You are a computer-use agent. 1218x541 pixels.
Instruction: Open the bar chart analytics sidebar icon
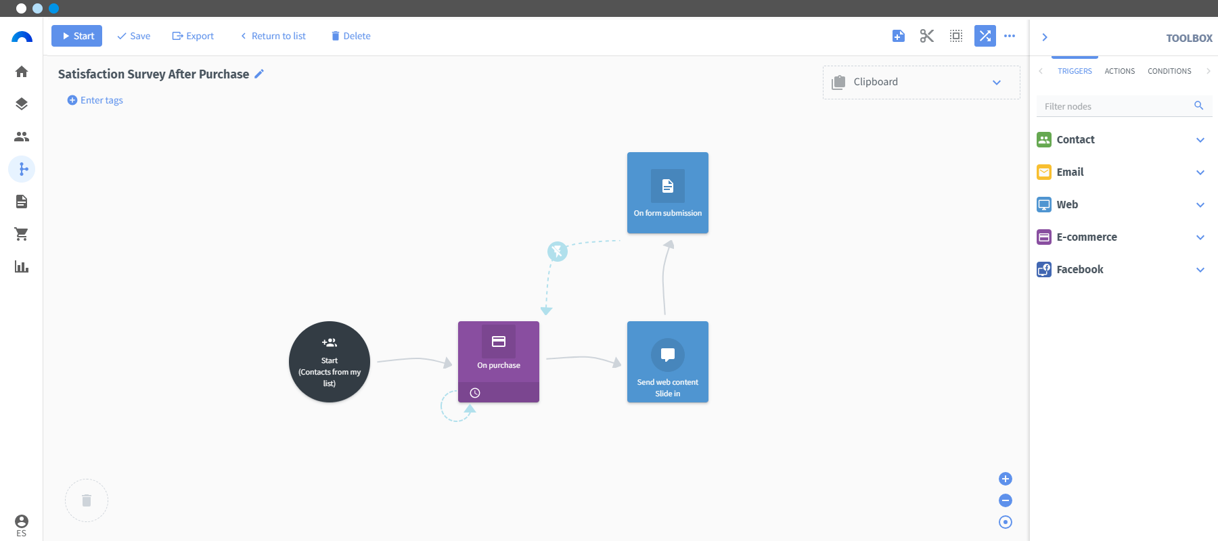(22, 266)
